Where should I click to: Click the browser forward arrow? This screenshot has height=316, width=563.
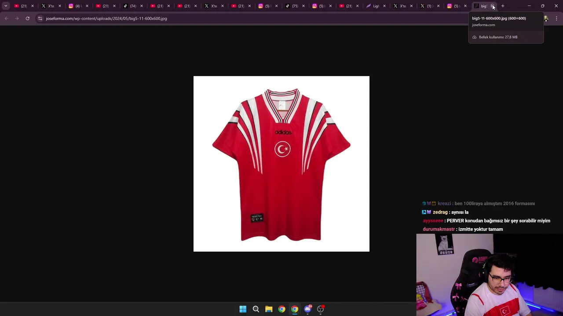17,18
